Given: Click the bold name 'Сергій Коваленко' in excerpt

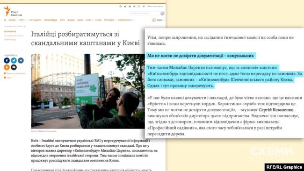Looking at the screenshot, I should click(x=276, y=110).
